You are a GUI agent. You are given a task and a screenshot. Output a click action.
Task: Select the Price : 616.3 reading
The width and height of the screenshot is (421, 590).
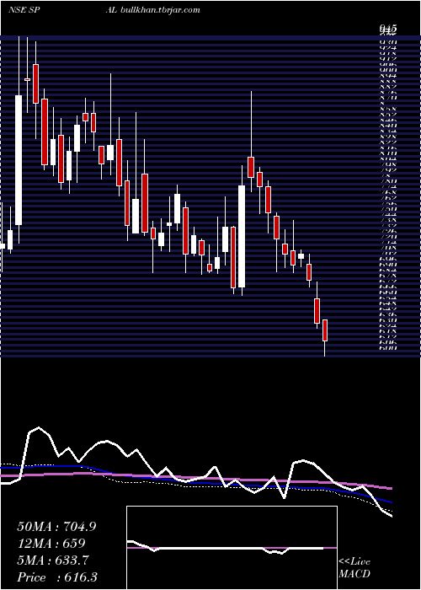pos(57,577)
